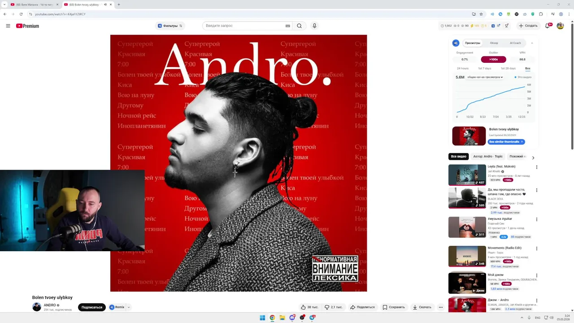Open more options for Leyla (feat. Makvin)
The image size is (574, 323).
[x=536, y=167]
